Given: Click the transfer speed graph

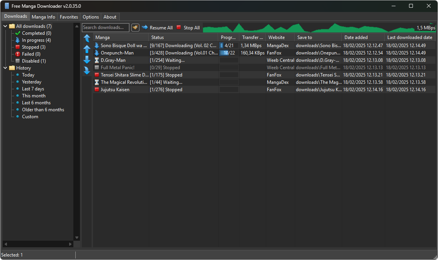Looking at the screenshot, I should (x=319, y=28).
